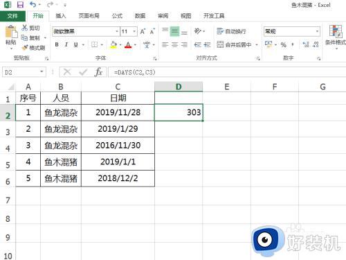Enable wrap text (自动换行)

[x=231, y=31]
